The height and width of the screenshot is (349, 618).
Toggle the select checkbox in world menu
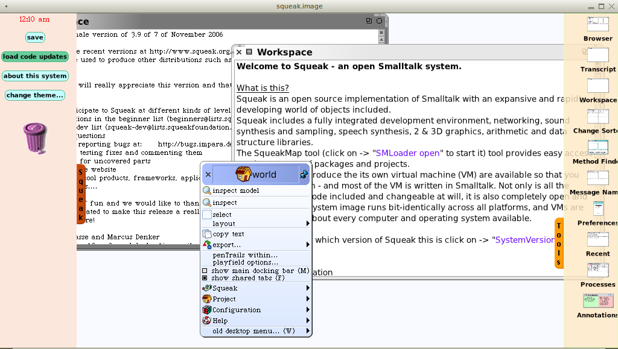pyautogui.click(x=207, y=215)
